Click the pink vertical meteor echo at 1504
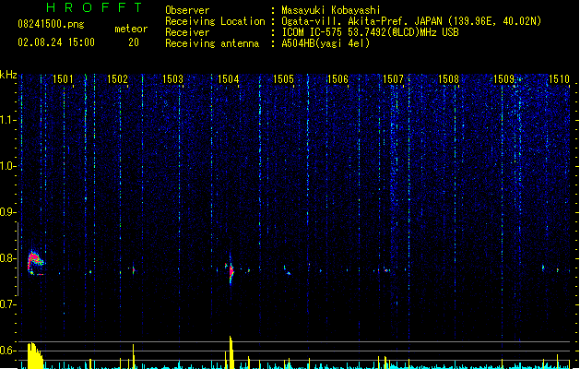The width and height of the screenshot is (580, 369). point(231,271)
